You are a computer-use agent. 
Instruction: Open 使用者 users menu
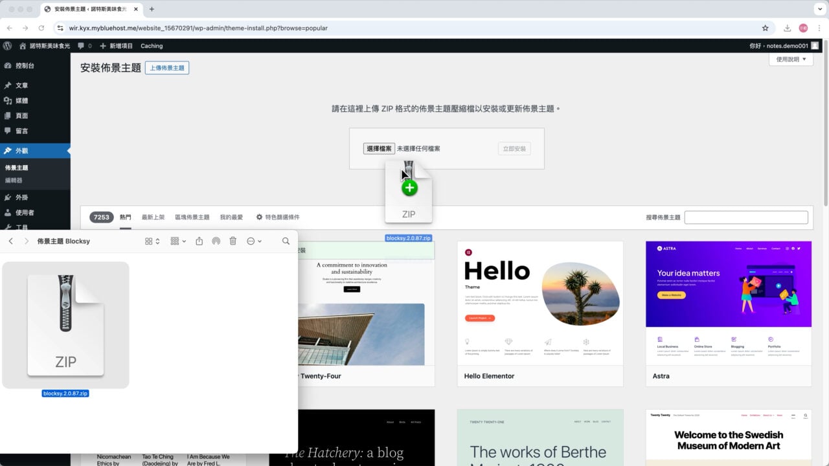coord(25,212)
